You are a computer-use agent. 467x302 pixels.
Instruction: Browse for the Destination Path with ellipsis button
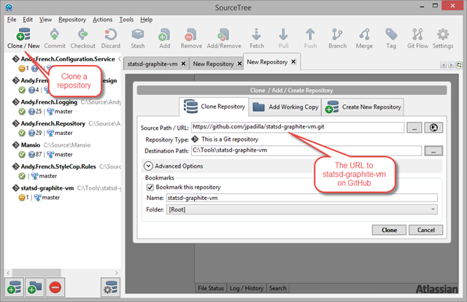pyautogui.click(x=433, y=151)
